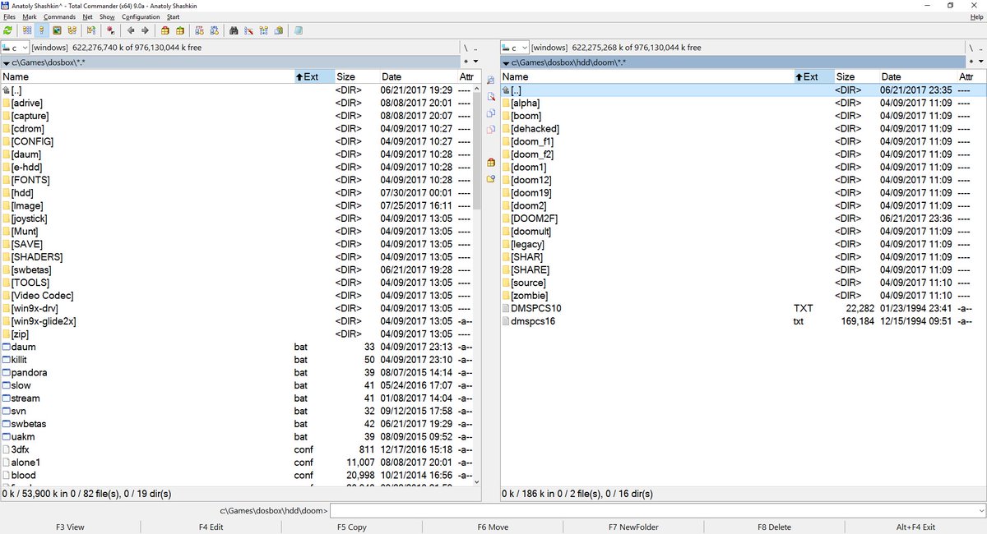Select the 3dfx conf file

point(239,449)
